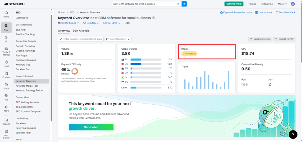Image resolution: width=302 pixels, height=142 pixels.
Task: Open the App Center icon
Action: pyautogui.click(x=6, y=134)
